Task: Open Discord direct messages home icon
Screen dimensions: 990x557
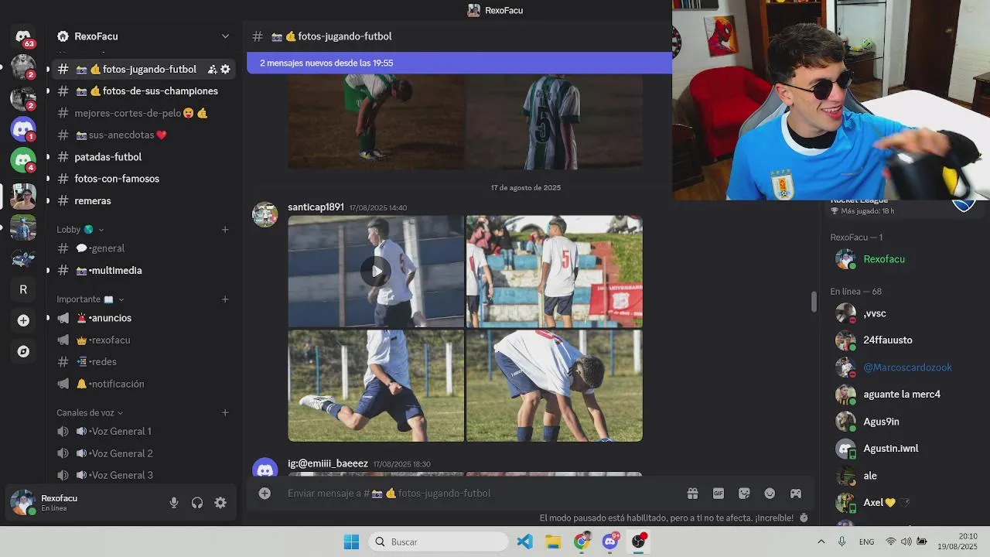Action: [23, 36]
